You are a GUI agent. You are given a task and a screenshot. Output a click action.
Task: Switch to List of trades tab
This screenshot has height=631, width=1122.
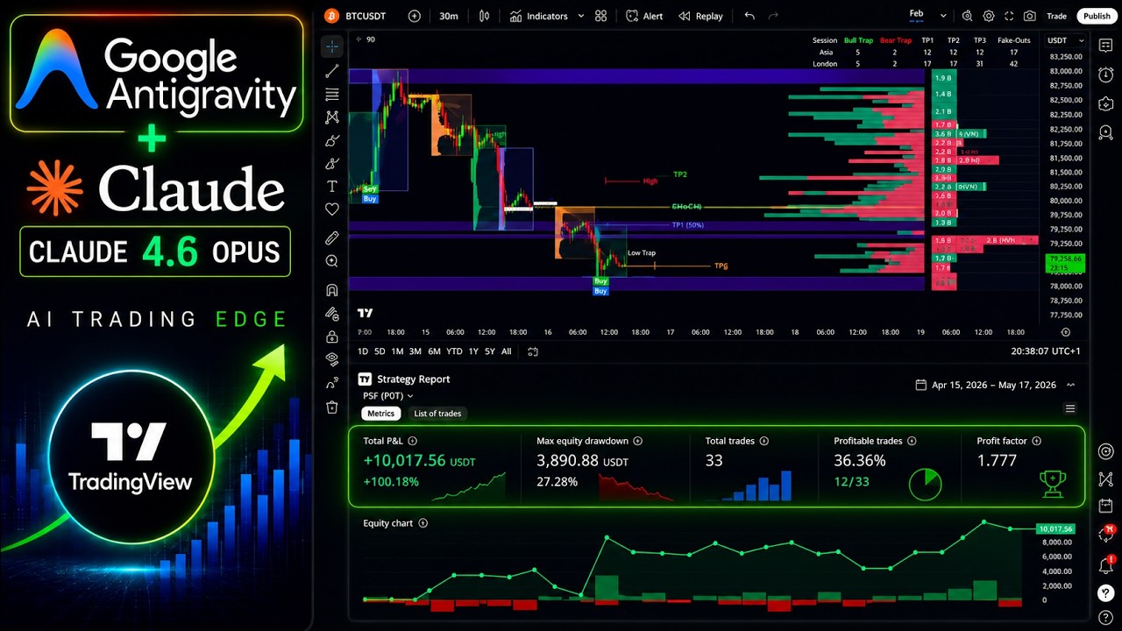(437, 414)
